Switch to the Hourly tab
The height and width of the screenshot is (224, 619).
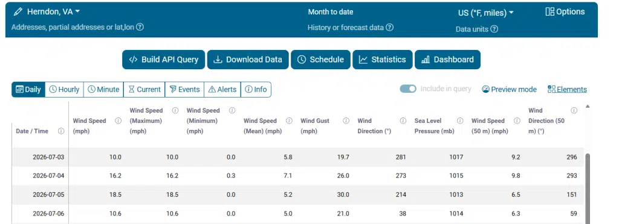click(64, 89)
